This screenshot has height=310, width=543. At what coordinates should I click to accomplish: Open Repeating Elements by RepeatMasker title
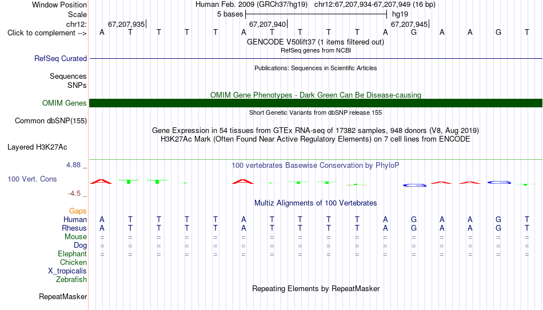[x=316, y=288]
